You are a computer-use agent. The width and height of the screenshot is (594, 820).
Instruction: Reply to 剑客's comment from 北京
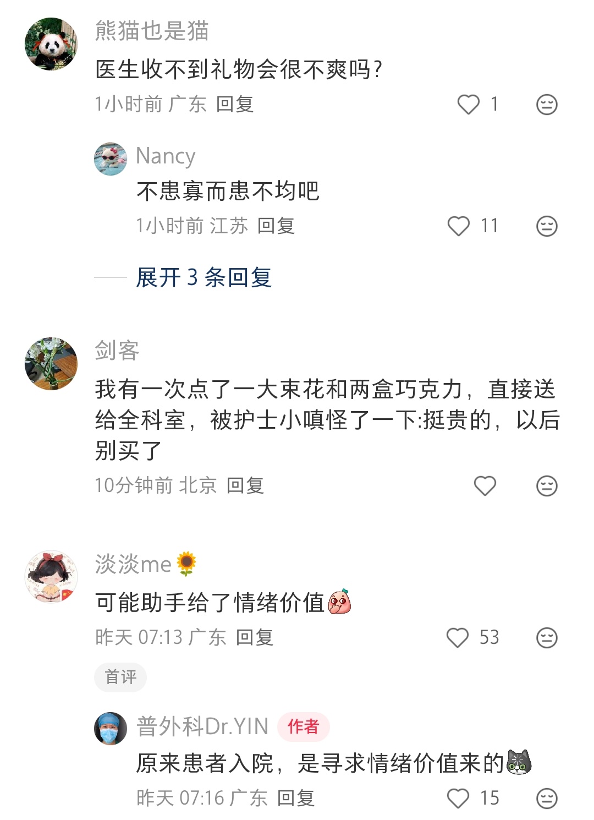(x=245, y=485)
